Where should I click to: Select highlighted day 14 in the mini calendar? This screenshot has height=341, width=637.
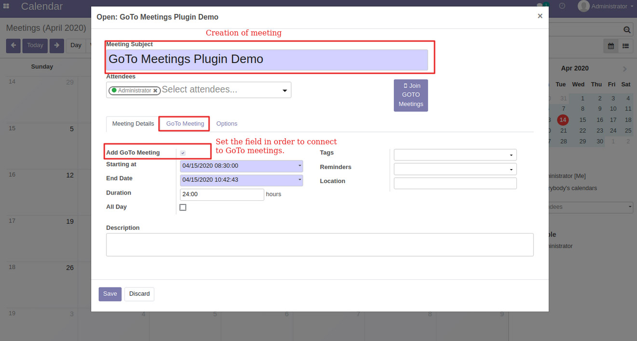click(x=562, y=119)
